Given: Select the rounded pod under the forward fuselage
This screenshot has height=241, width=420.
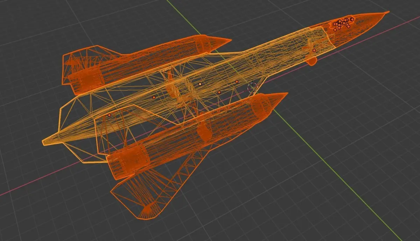Looking at the screenshot, I should point(311,61).
